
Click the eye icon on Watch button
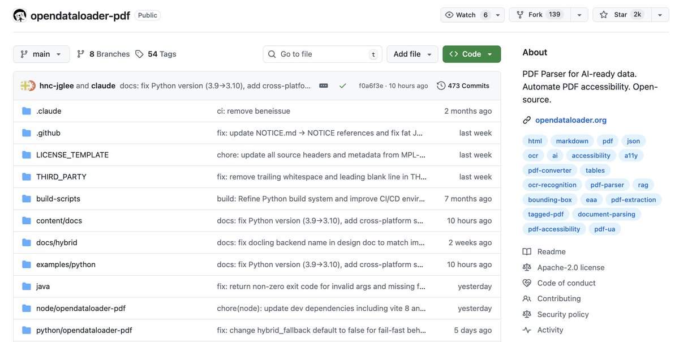point(449,15)
